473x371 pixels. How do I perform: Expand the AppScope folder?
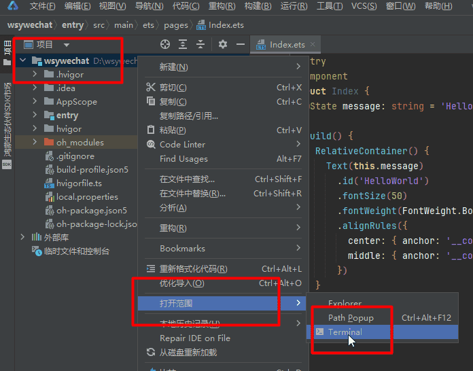35,101
